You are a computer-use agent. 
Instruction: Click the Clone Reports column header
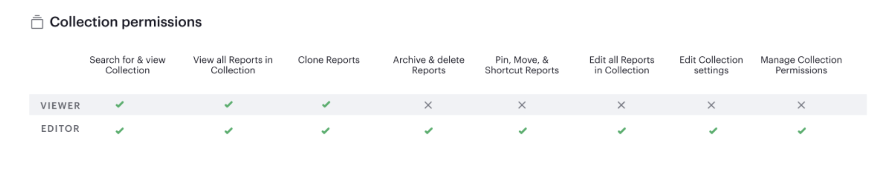click(329, 60)
